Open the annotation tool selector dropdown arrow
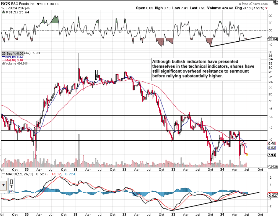278x216 pixels. pos(4,185)
